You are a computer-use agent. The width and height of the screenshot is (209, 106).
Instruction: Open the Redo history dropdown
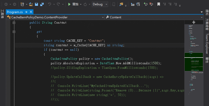63,4
